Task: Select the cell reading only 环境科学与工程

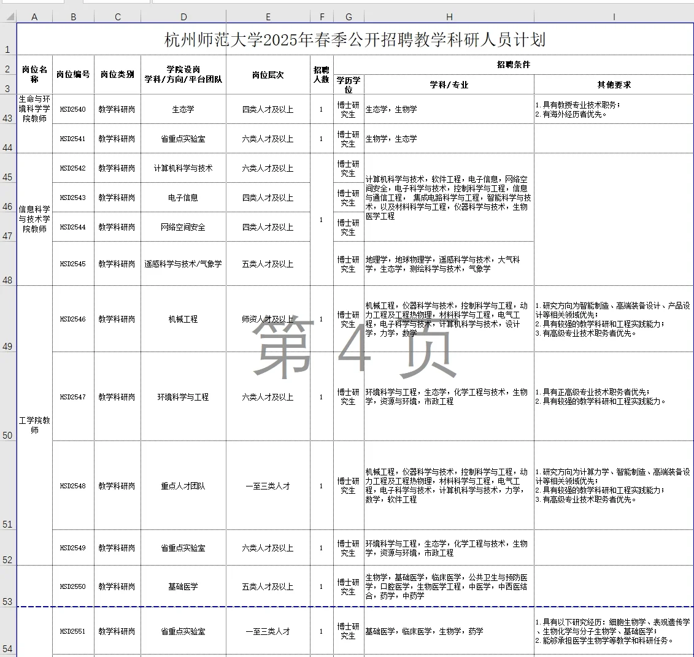Action: point(183,397)
